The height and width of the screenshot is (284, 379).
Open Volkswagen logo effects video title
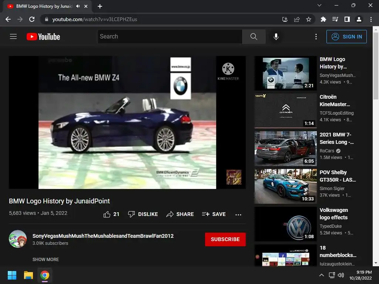(x=334, y=214)
